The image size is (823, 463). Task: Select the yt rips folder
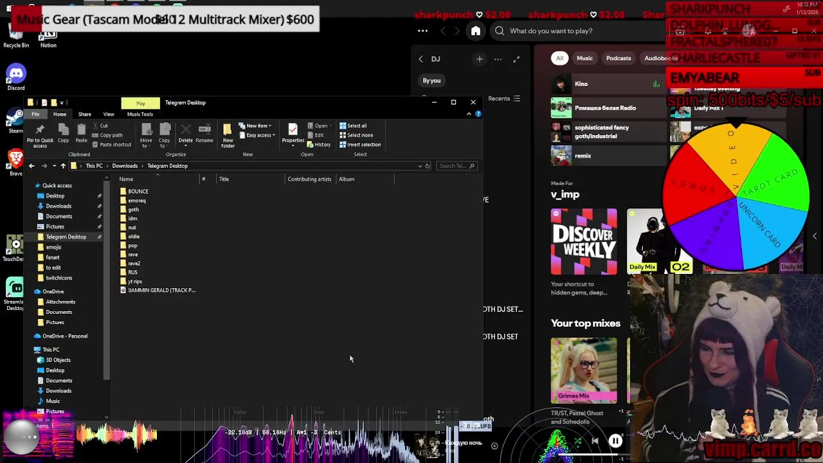tap(131, 281)
